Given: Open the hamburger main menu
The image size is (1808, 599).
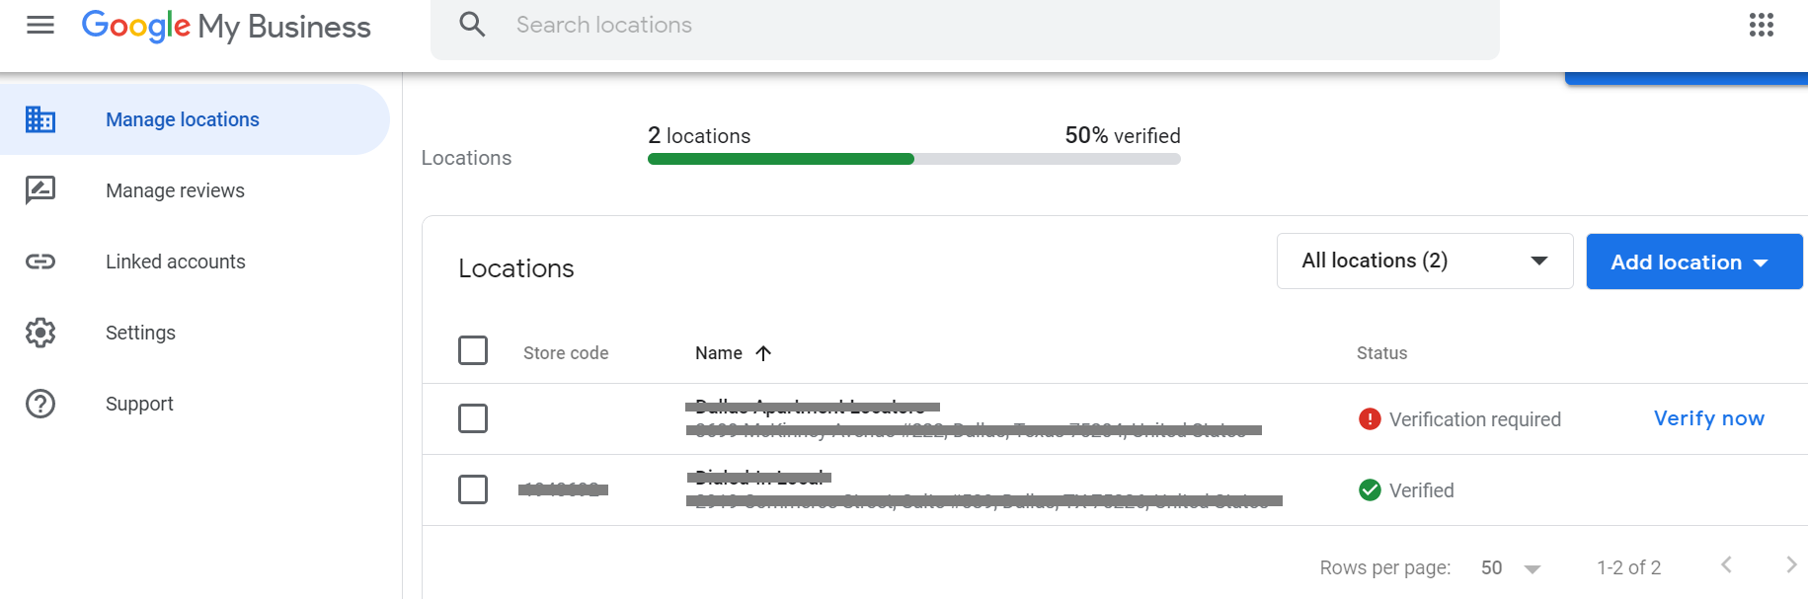Looking at the screenshot, I should click(x=40, y=25).
